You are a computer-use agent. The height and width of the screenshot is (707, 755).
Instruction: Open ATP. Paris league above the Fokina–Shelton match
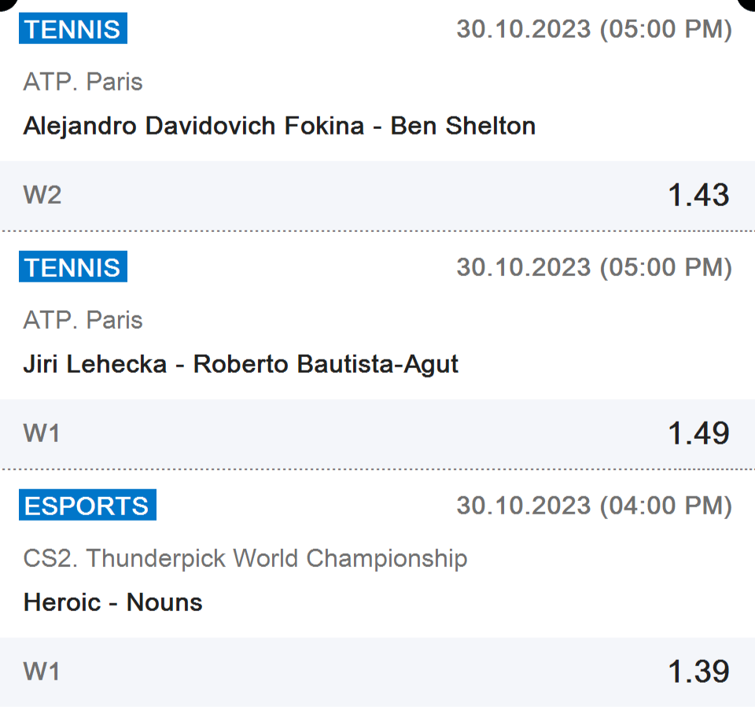click(83, 82)
